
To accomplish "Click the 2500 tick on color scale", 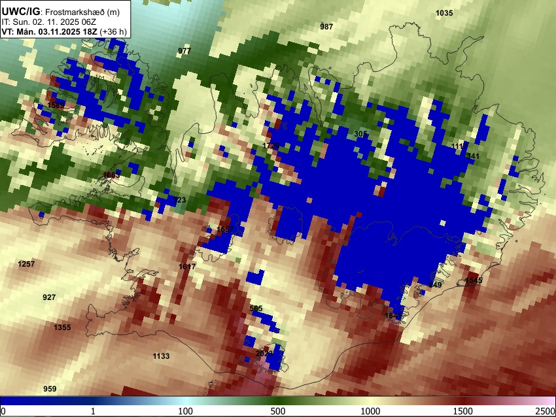I will [546, 411].
